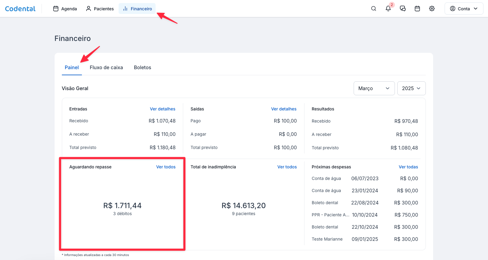The image size is (488, 260).
Task: Open Agenda from the navigation bar
Action: click(65, 9)
